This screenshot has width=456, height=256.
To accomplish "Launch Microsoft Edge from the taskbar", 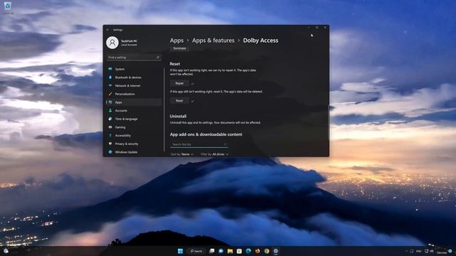I will click(x=249, y=251).
